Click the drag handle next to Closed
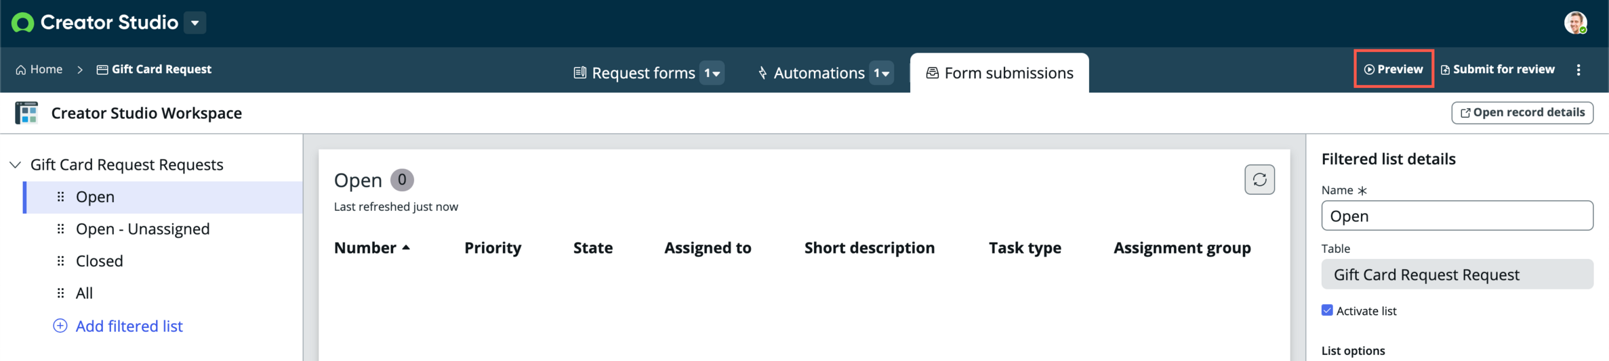Image resolution: width=1609 pixels, height=361 pixels. 60,261
